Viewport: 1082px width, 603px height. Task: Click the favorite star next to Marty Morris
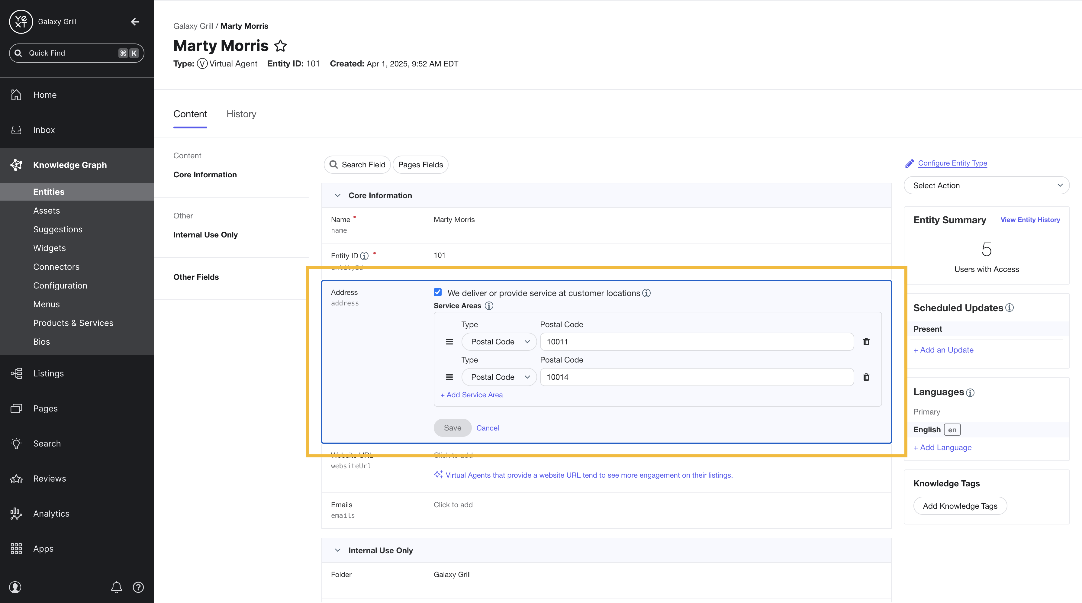coord(280,46)
